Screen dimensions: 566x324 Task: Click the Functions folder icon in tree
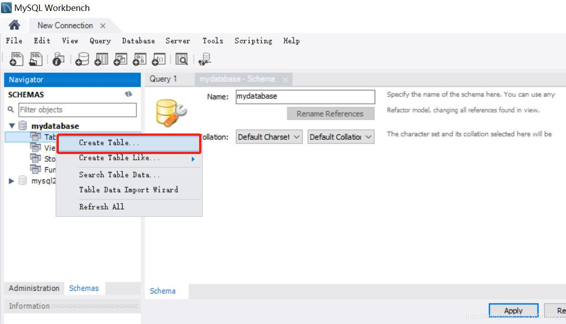[36, 170]
